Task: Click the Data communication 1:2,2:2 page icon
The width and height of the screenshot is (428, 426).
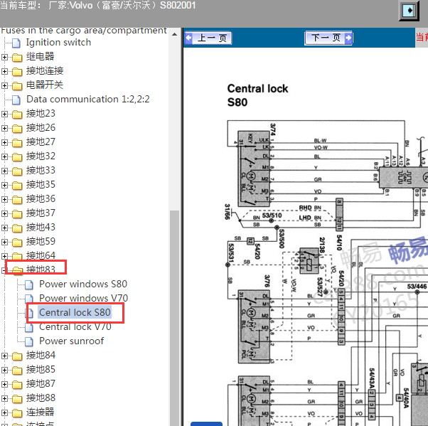Action: 16,100
